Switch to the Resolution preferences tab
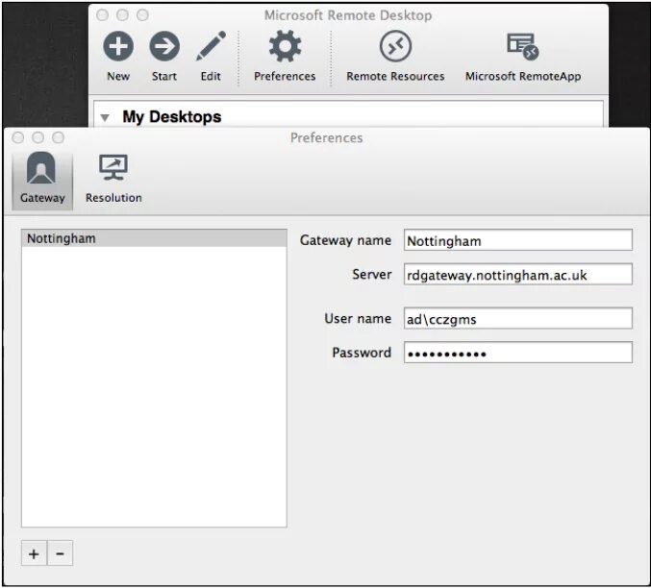Screen dimensions: 651x588 tap(113, 180)
